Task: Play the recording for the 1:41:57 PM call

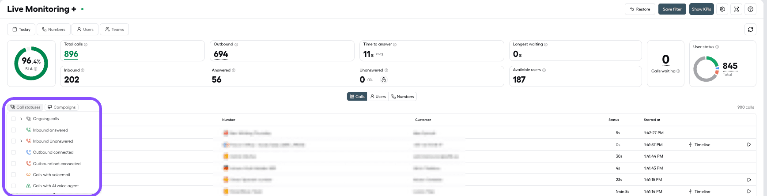Action: 749,145
